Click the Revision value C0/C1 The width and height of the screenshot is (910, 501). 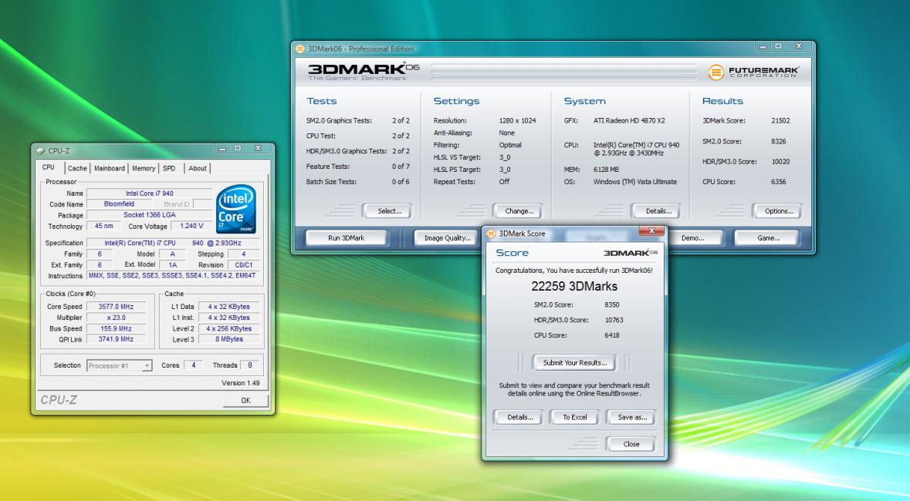pyautogui.click(x=244, y=265)
